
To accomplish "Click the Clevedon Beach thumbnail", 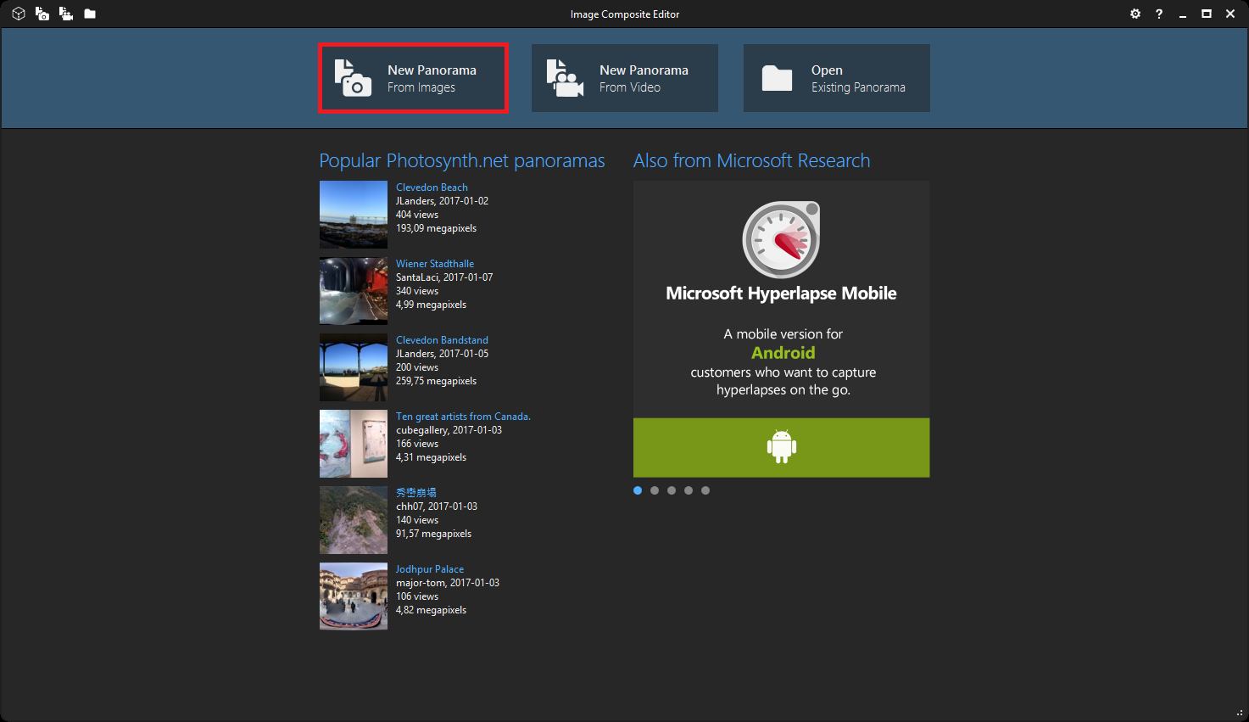I will click(x=354, y=215).
